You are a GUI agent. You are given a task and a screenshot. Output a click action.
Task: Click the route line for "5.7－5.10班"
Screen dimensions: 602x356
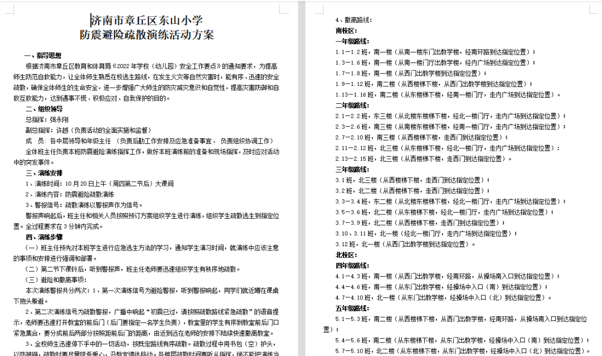(463, 351)
